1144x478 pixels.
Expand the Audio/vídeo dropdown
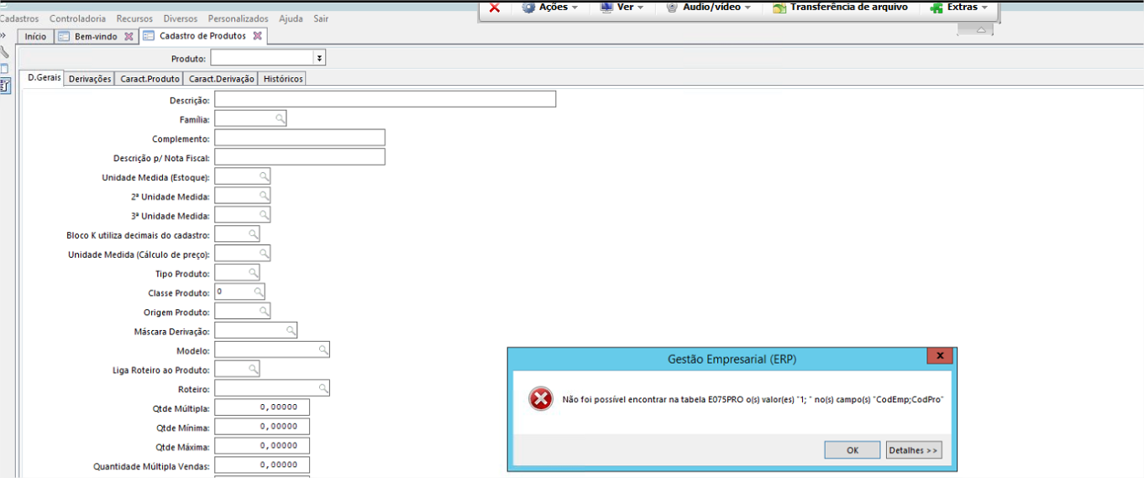click(708, 8)
